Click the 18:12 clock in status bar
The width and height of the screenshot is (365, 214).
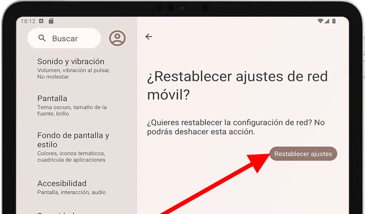pyautogui.click(x=28, y=21)
